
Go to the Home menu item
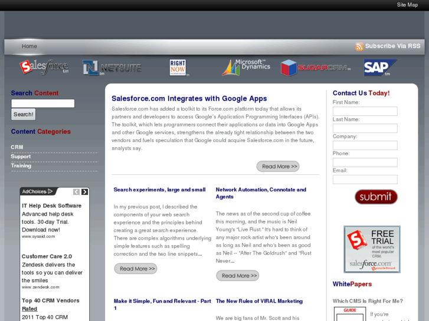30,46
